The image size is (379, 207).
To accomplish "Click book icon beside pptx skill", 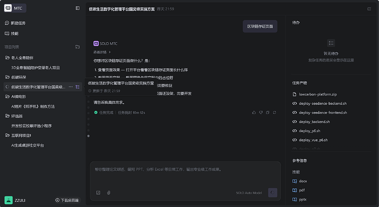I will tap(294, 199).
